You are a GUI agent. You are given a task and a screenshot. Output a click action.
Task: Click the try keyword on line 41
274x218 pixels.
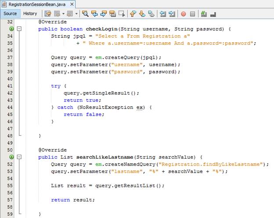coord(56,86)
